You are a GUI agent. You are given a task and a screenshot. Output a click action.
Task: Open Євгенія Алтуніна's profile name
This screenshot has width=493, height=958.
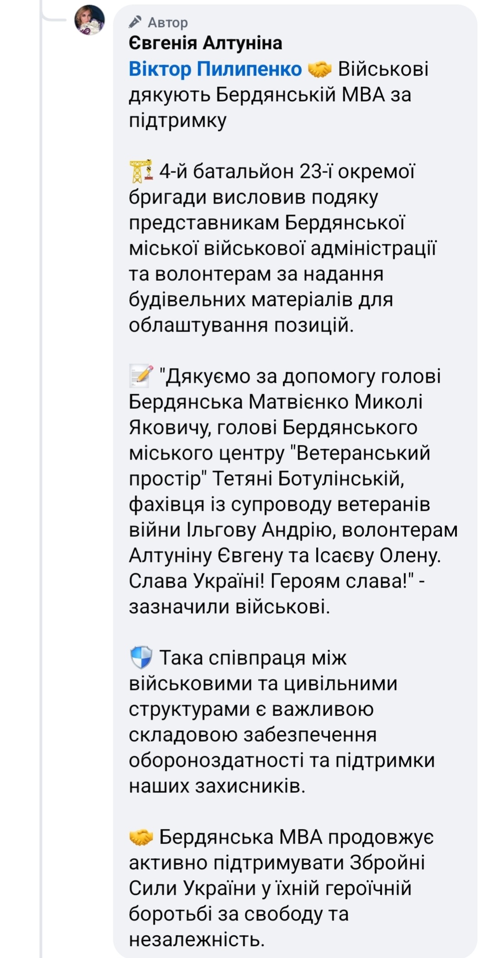(x=205, y=43)
